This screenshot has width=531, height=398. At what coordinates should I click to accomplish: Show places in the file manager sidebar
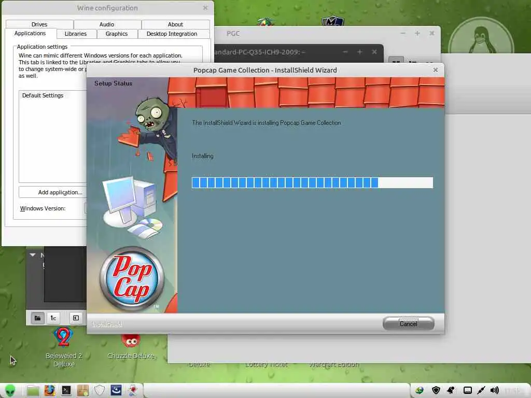[x=37, y=318]
